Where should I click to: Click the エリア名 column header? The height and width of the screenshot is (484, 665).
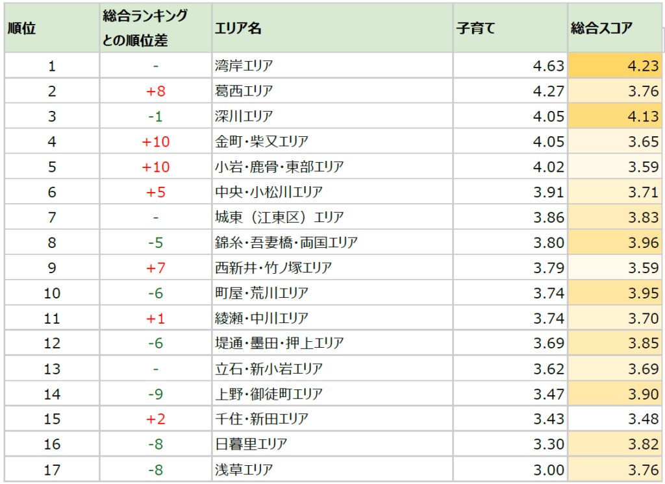[x=238, y=29]
